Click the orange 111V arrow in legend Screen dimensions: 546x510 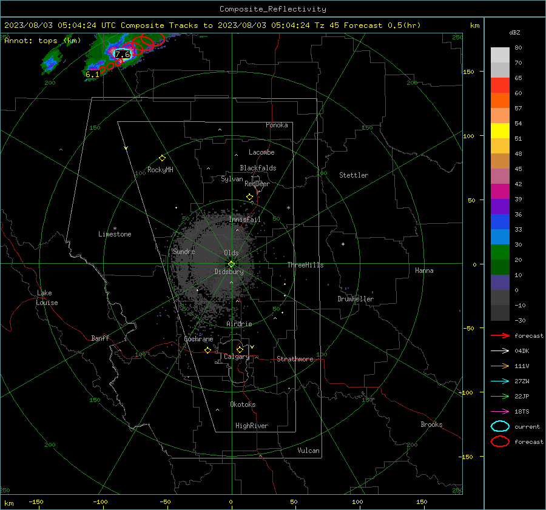pyautogui.click(x=500, y=366)
